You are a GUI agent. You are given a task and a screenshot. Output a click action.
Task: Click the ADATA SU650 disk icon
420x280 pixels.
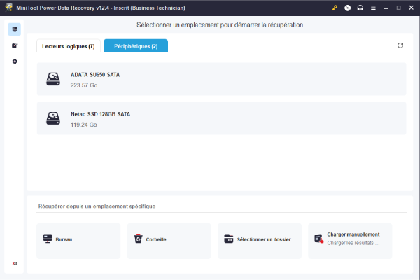click(x=53, y=79)
